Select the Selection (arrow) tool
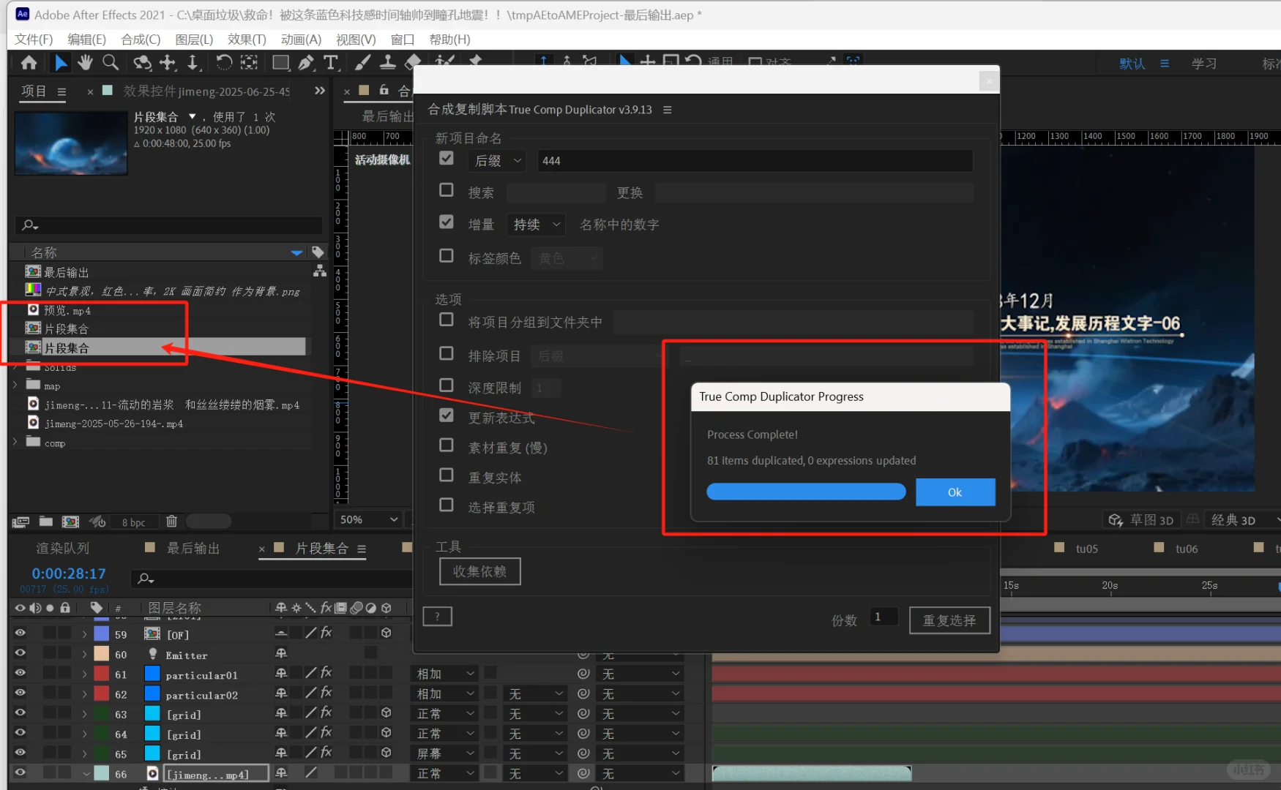This screenshot has width=1281, height=790. (x=61, y=63)
